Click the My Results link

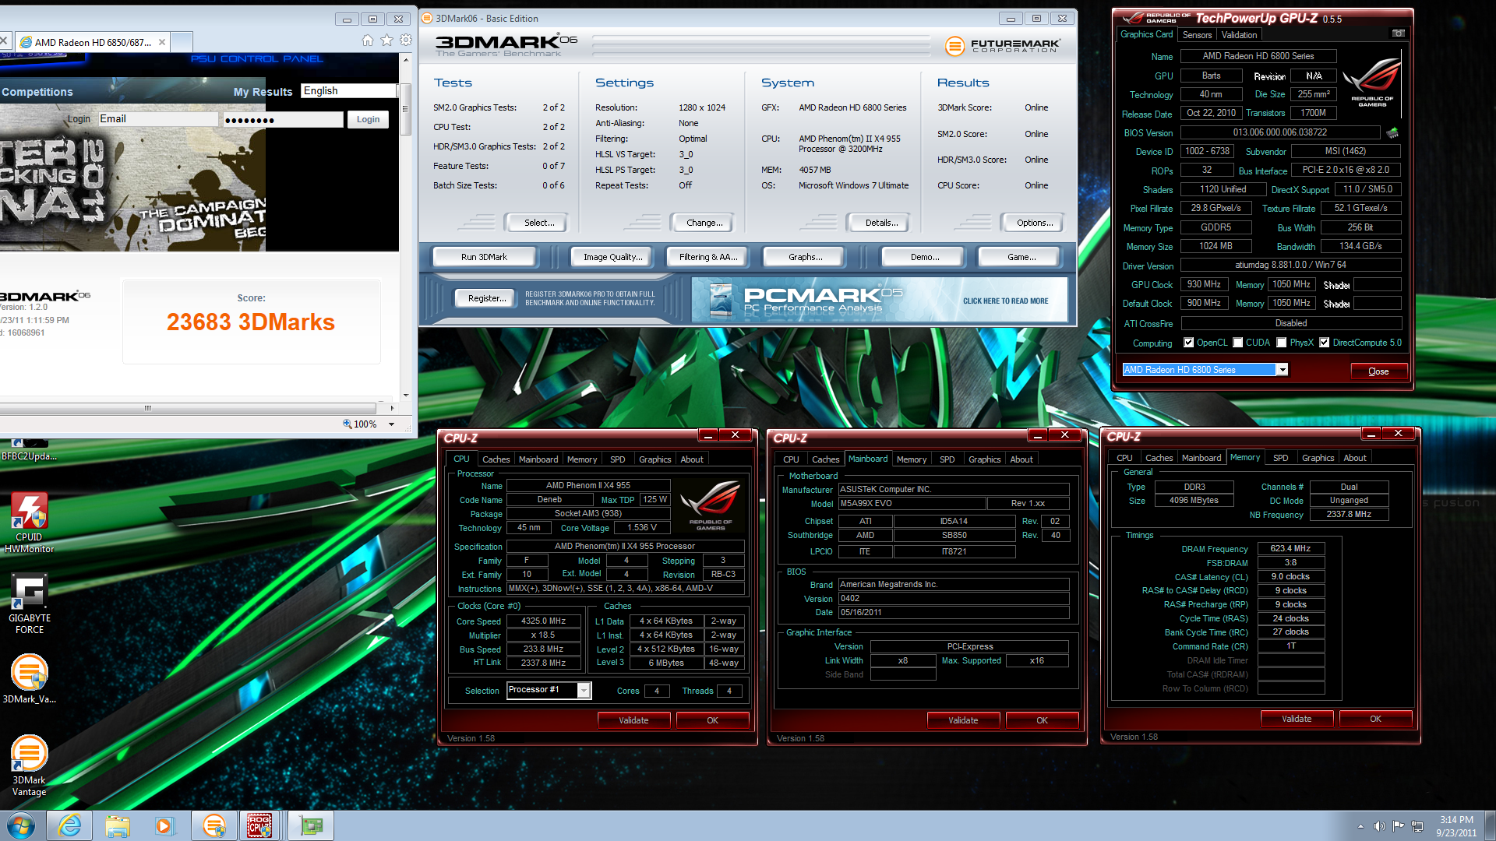point(263,92)
